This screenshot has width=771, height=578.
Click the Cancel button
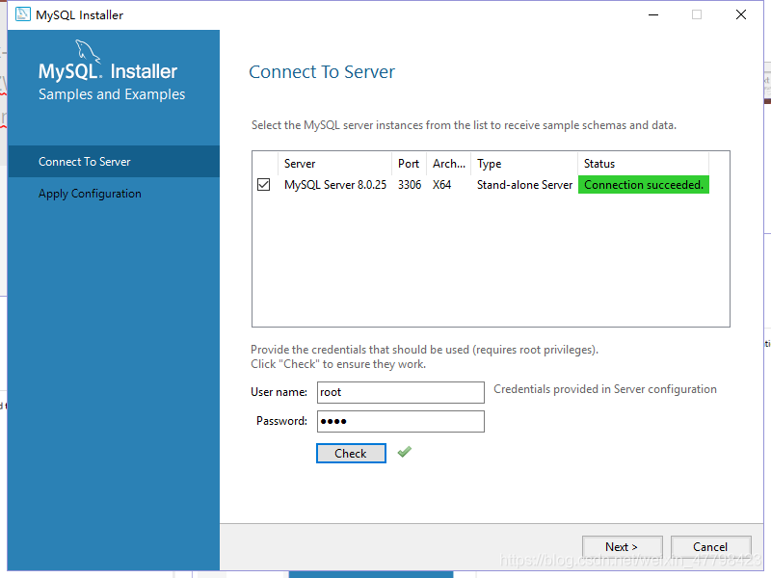[x=710, y=546]
